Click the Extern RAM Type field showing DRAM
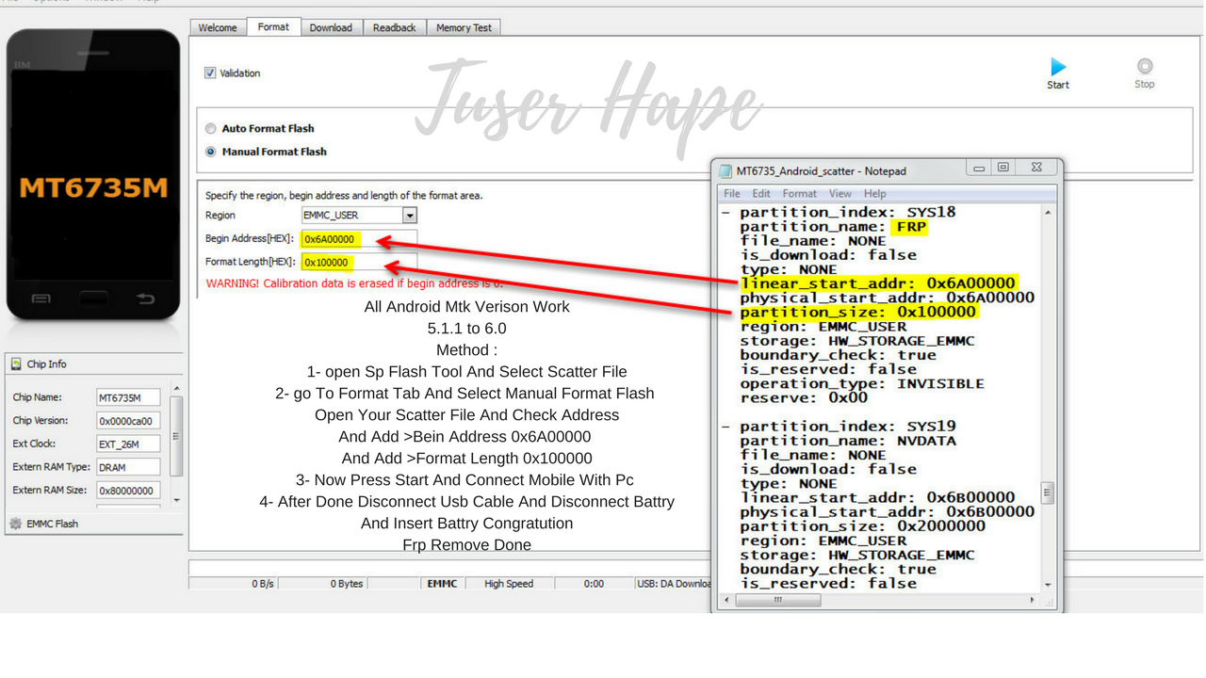The image size is (1206, 678). click(x=128, y=467)
